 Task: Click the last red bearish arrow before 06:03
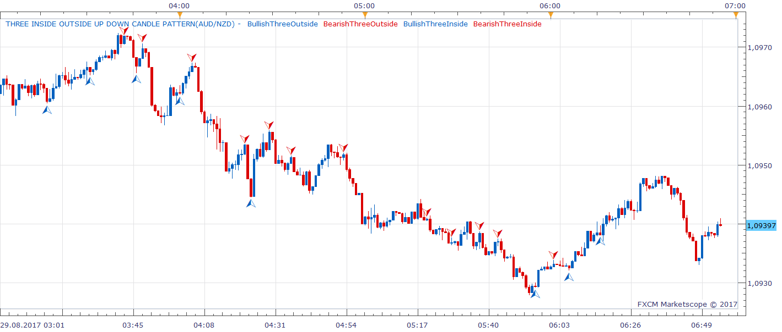point(553,255)
